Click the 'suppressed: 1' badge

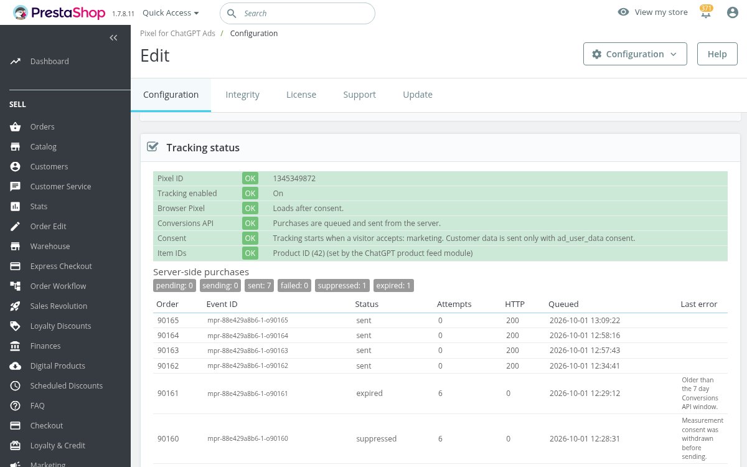[x=342, y=286]
